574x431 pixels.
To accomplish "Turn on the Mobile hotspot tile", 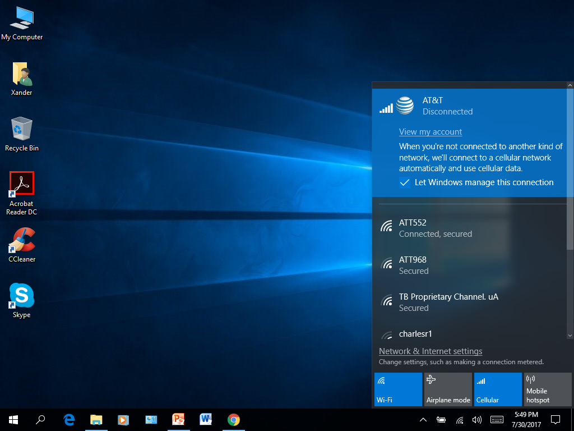I will (x=548, y=389).
